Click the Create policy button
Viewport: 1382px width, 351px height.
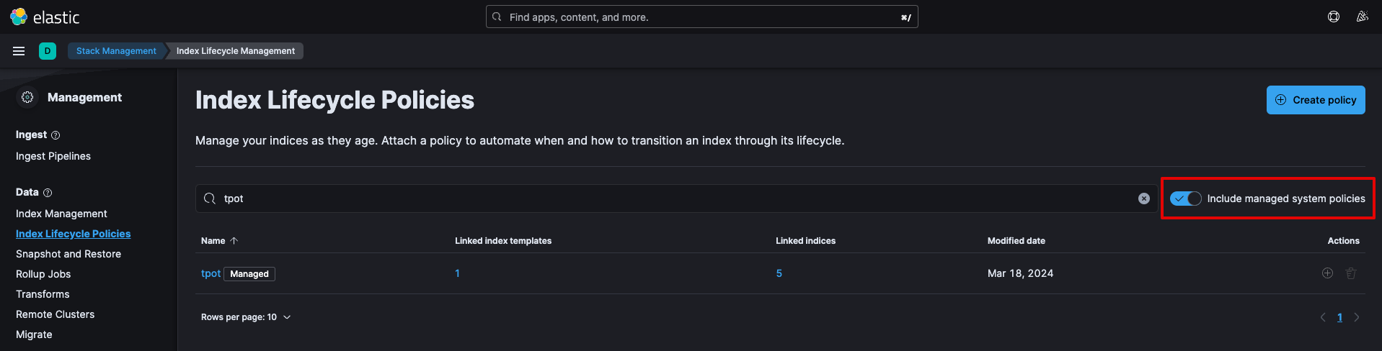point(1316,100)
